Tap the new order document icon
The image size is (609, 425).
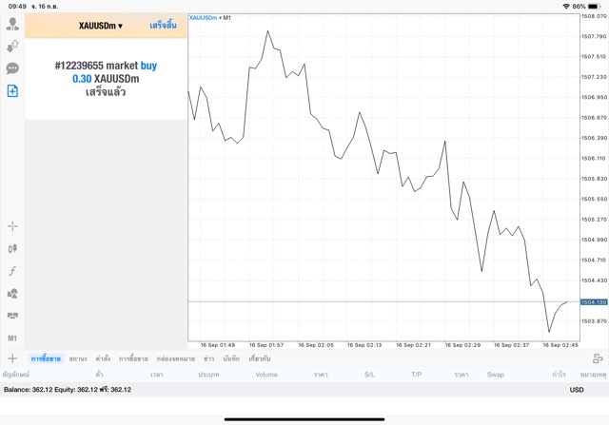click(12, 91)
